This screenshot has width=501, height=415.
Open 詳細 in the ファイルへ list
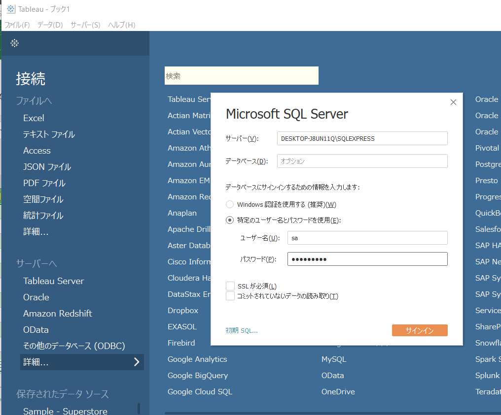(36, 231)
